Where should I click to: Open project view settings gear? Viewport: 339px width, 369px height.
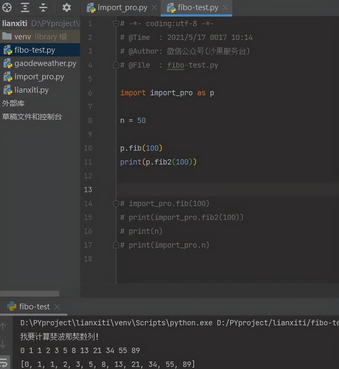pyautogui.click(x=67, y=7)
